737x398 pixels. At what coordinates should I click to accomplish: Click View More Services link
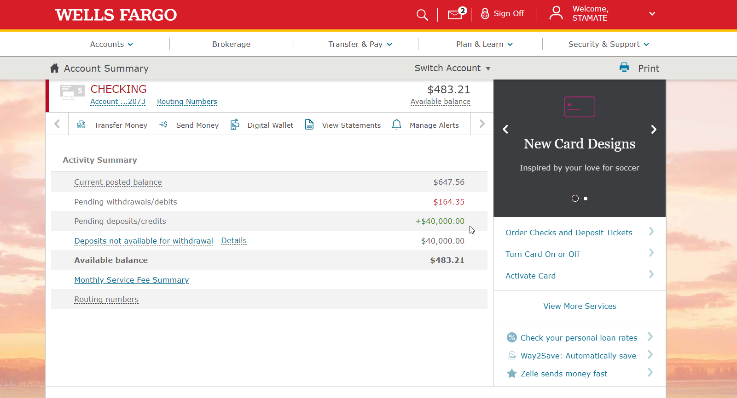pyautogui.click(x=580, y=306)
